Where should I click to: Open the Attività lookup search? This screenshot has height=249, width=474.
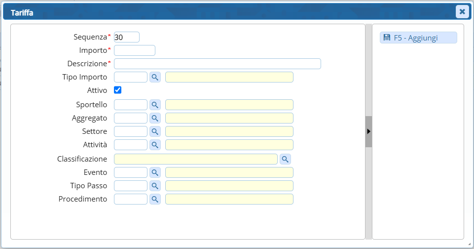[x=155, y=145]
